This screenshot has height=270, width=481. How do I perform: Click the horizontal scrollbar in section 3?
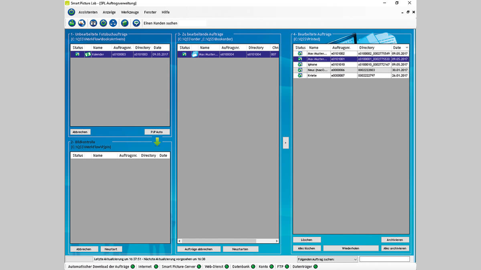pyautogui.click(x=219, y=241)
